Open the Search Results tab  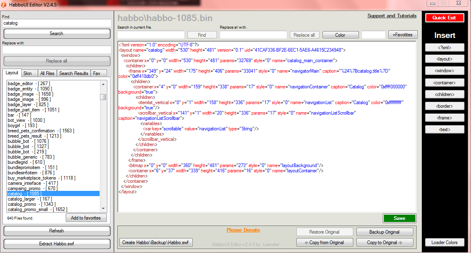pyautogui.click(x=73, y=73)
